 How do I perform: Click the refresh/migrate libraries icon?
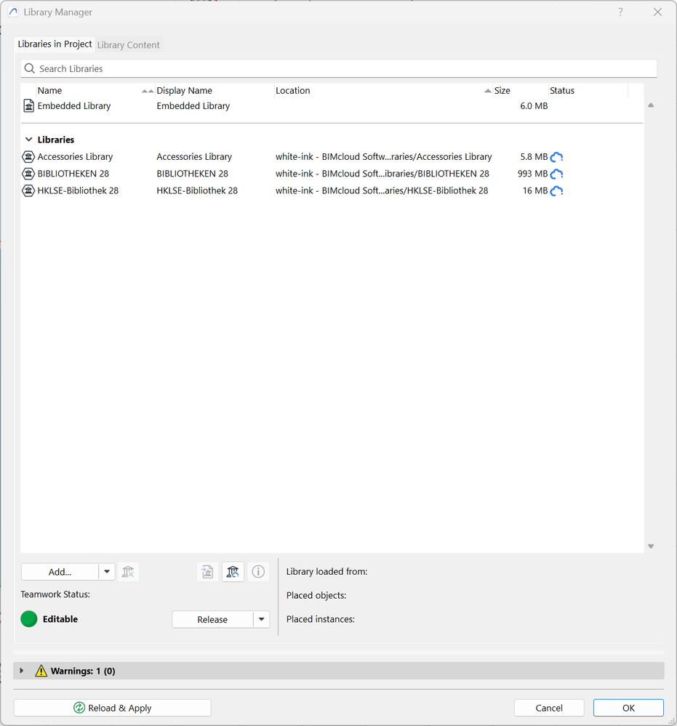click(233, 572)
